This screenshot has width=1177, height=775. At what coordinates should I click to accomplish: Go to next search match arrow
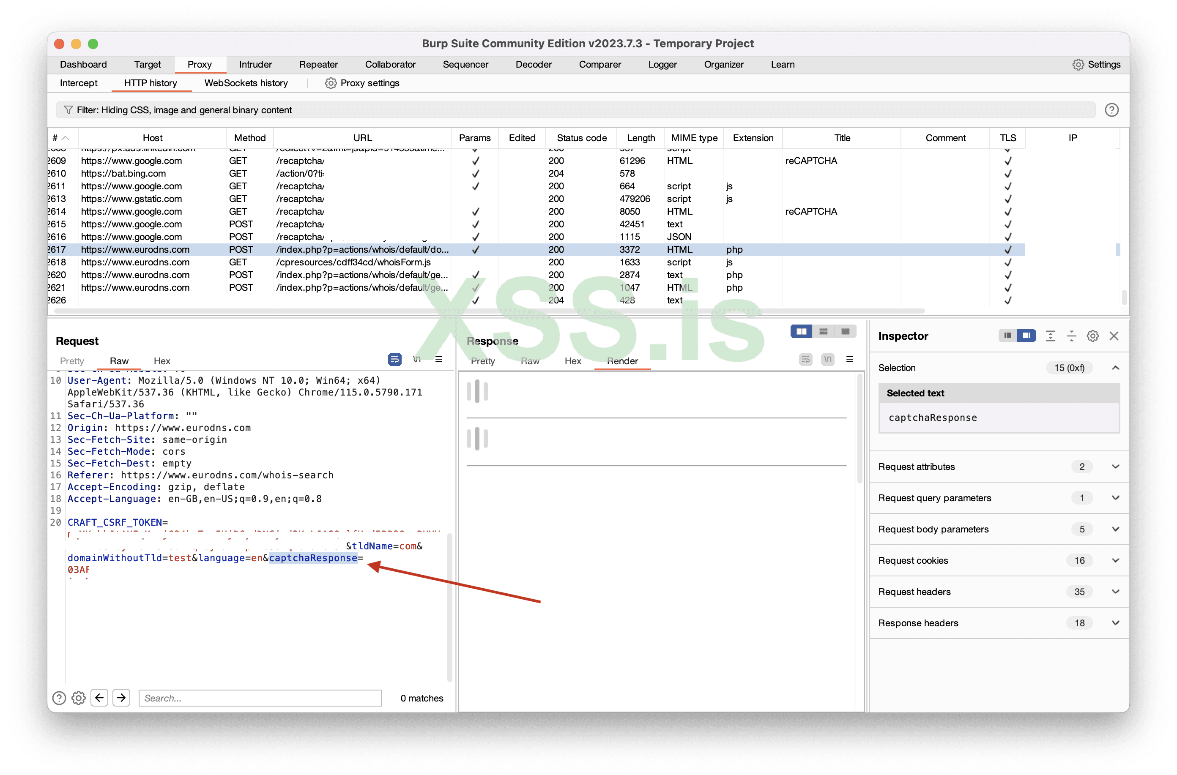pyautogui.click(x=121, y=698)
